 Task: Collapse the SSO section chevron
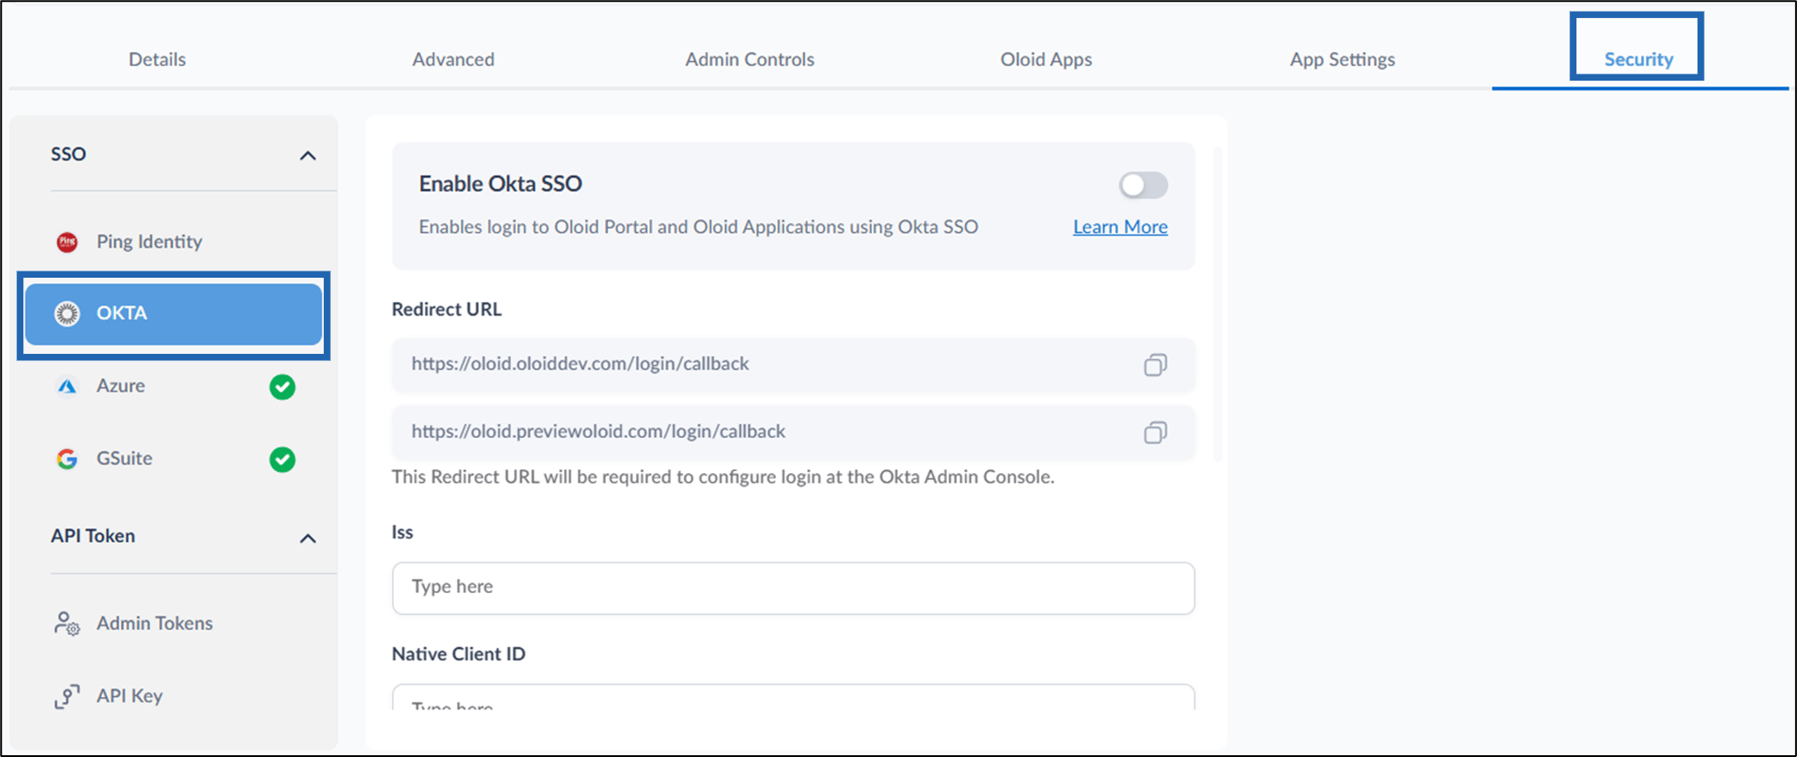click(308, 156)
